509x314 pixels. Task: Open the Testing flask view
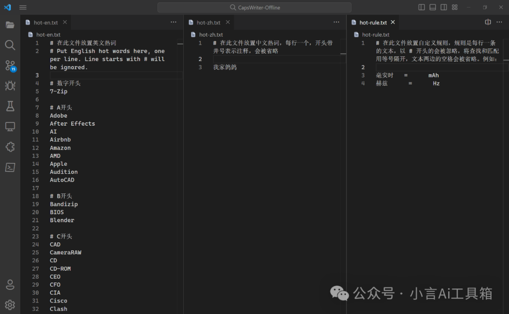[x=10, y=106]
